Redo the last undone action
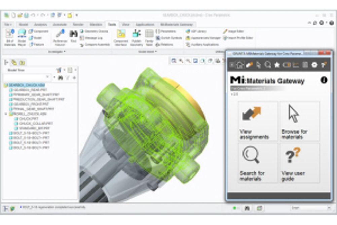The height and width of the screenshot is (225, 337). 43,15
